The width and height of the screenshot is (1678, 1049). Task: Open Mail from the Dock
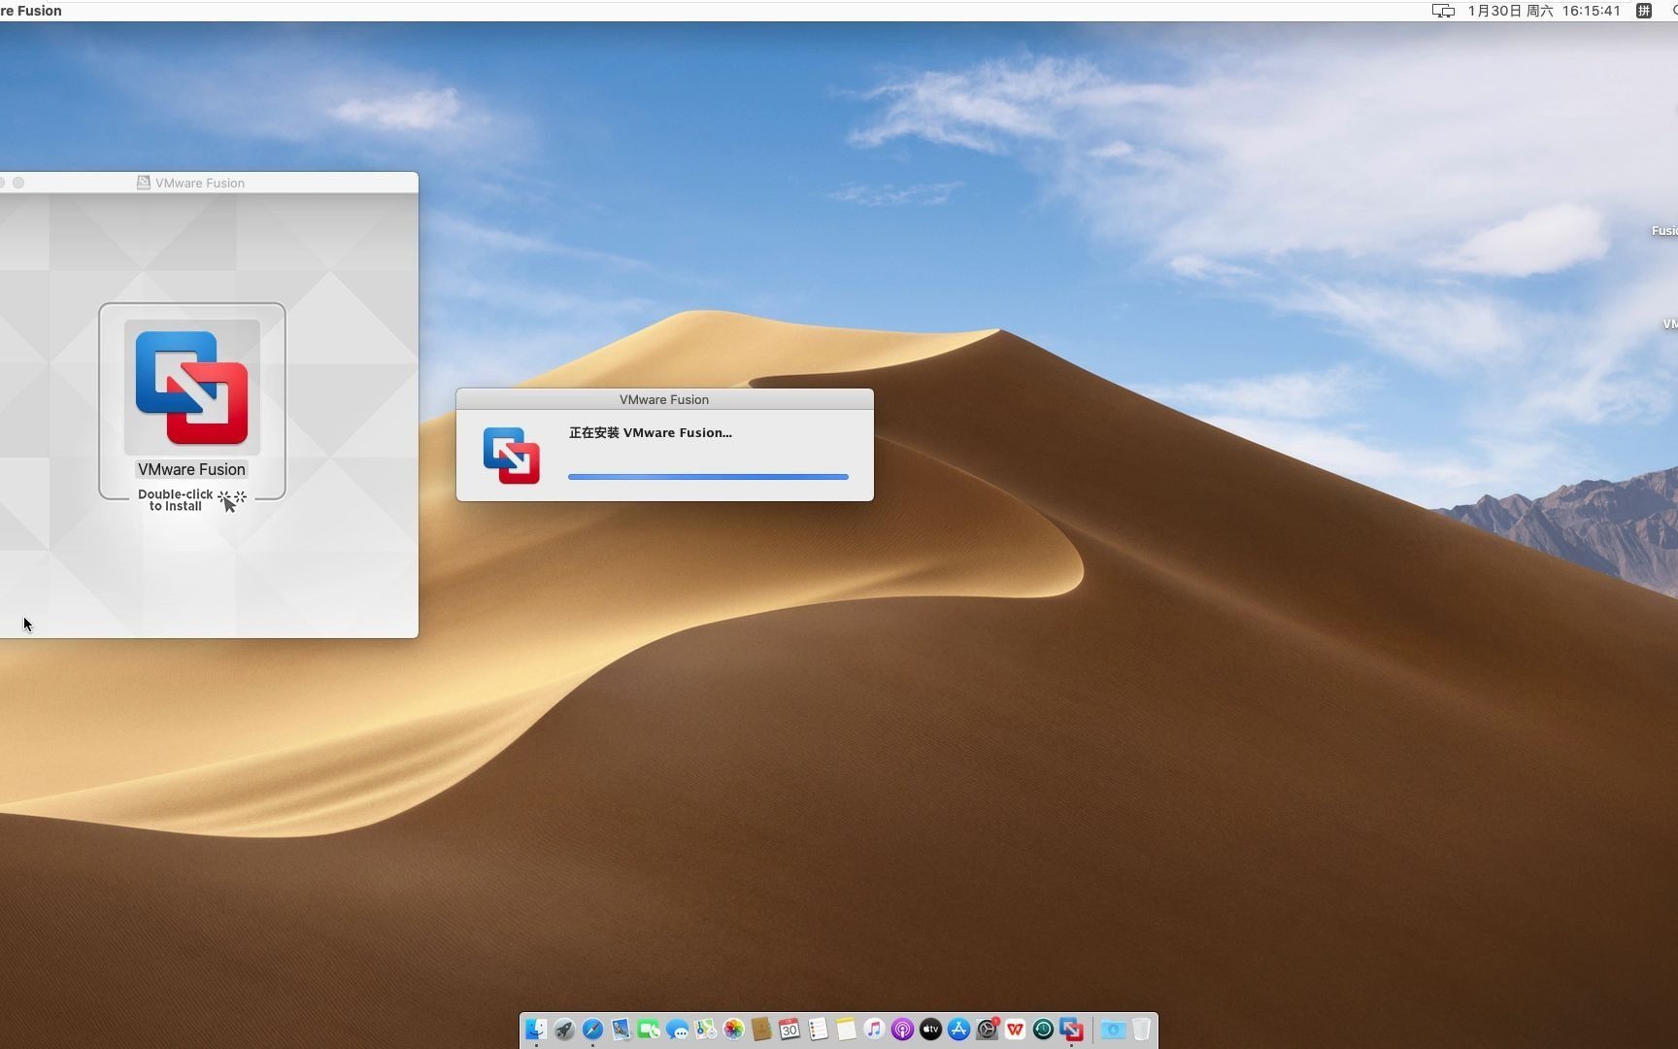[x=621, y=1030]
